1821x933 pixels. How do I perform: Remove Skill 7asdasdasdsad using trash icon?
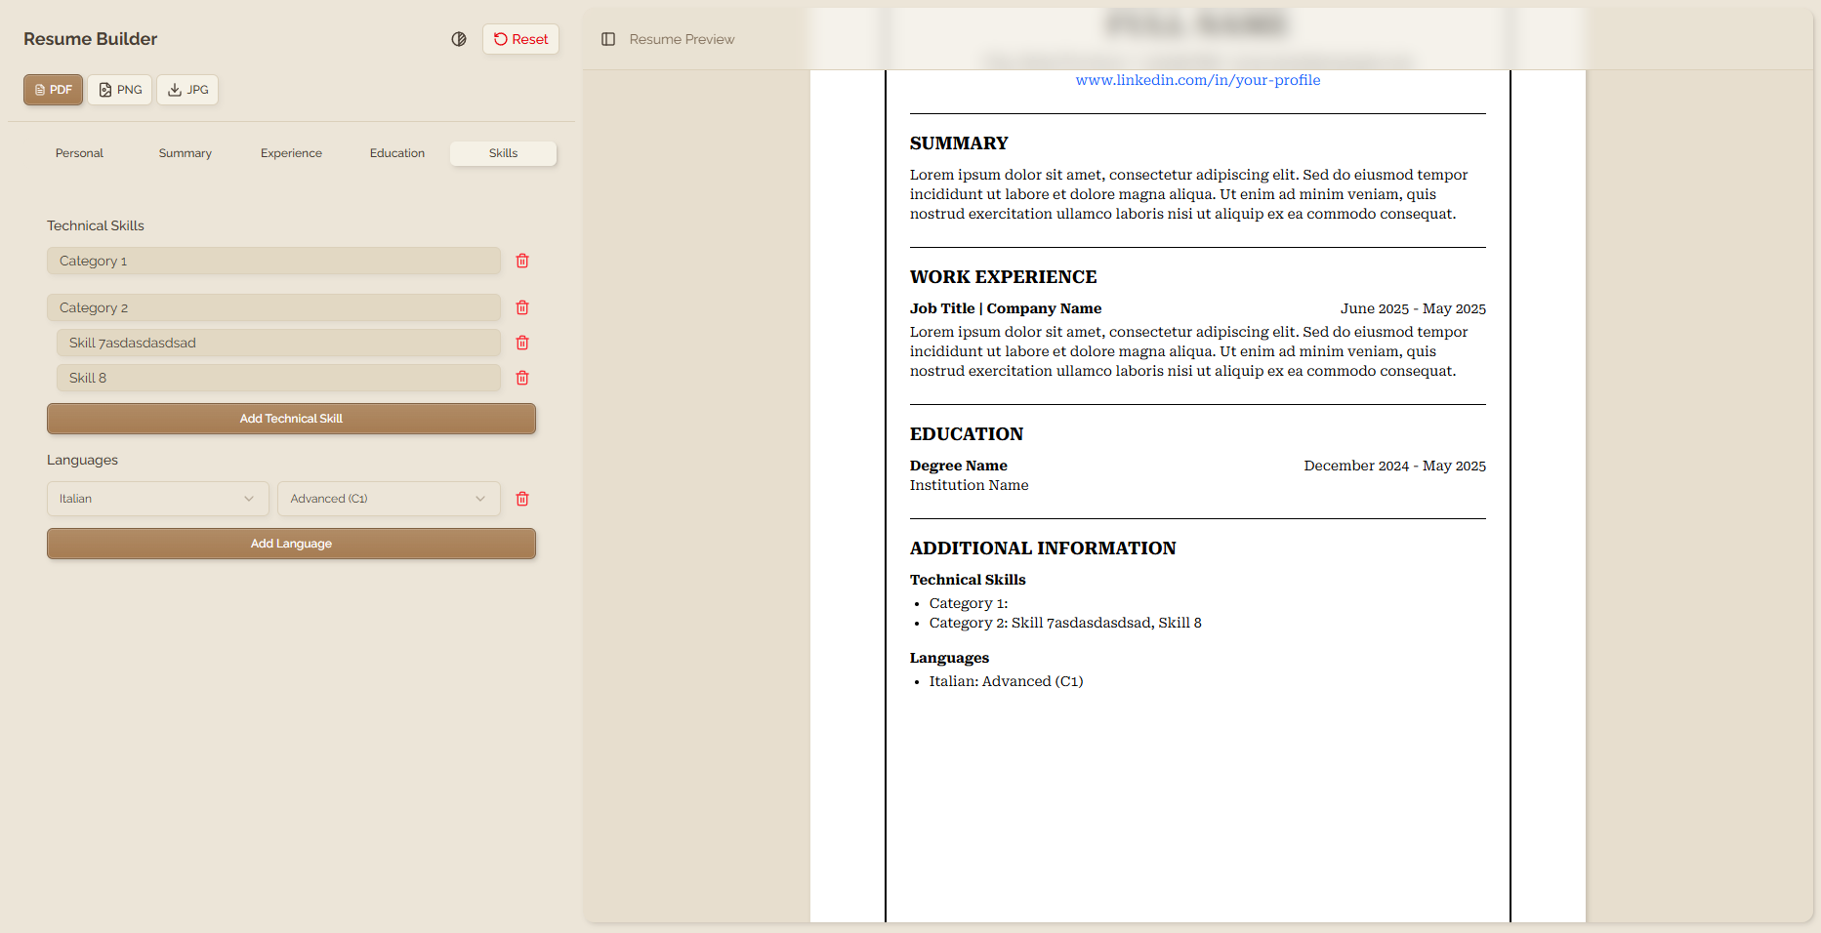[522, 343]
